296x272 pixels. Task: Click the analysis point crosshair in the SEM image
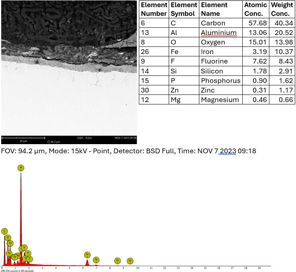click(74, 58)
